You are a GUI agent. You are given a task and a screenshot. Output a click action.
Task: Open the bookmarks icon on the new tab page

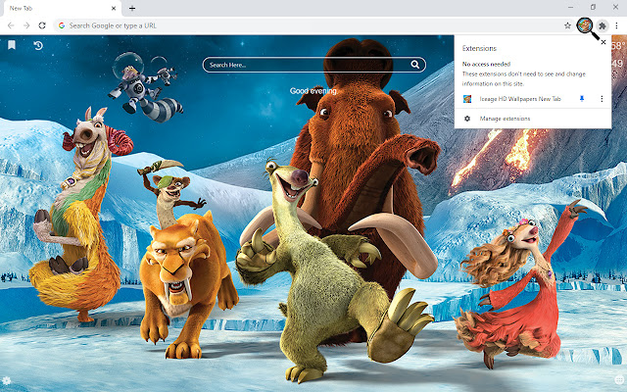pos(12,45)
